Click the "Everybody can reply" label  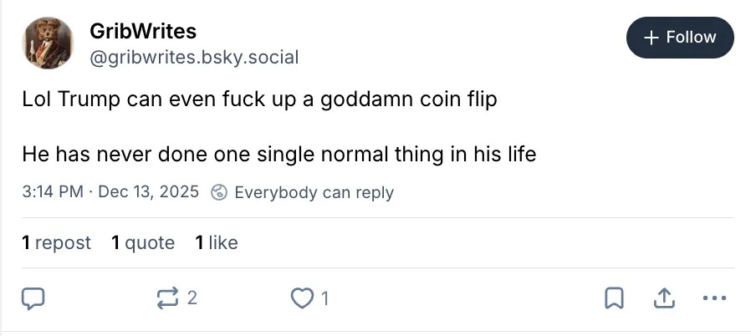click(314, 192)
